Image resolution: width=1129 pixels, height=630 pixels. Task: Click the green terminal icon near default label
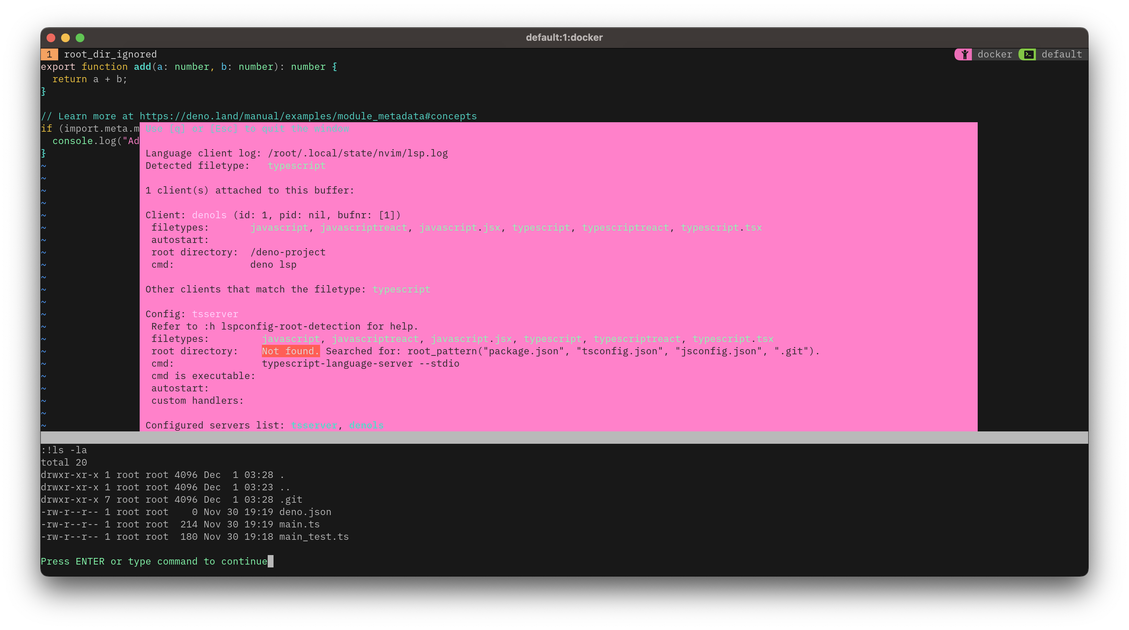(1029, 54)
